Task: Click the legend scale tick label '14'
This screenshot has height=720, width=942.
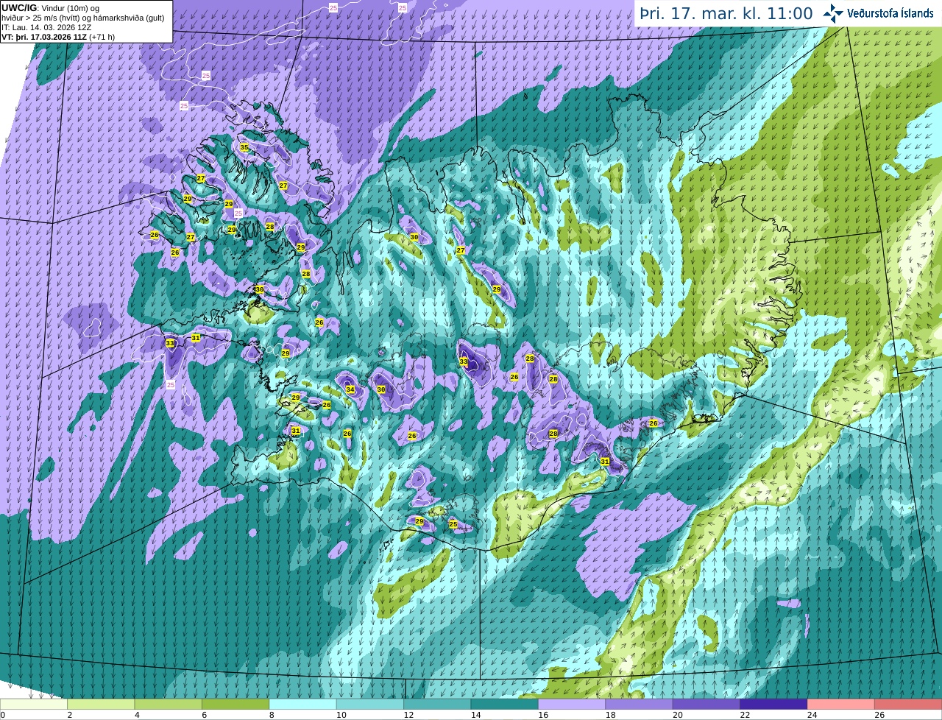Action: coord(475,715)
